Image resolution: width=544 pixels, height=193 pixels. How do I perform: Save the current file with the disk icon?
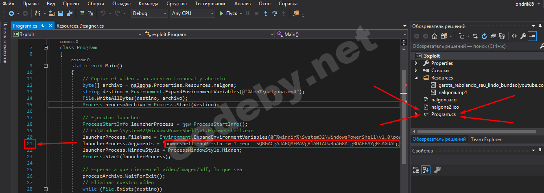click(x=60, y=13)
